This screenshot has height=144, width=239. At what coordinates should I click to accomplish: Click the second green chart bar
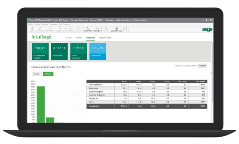[x=50, y=120]
